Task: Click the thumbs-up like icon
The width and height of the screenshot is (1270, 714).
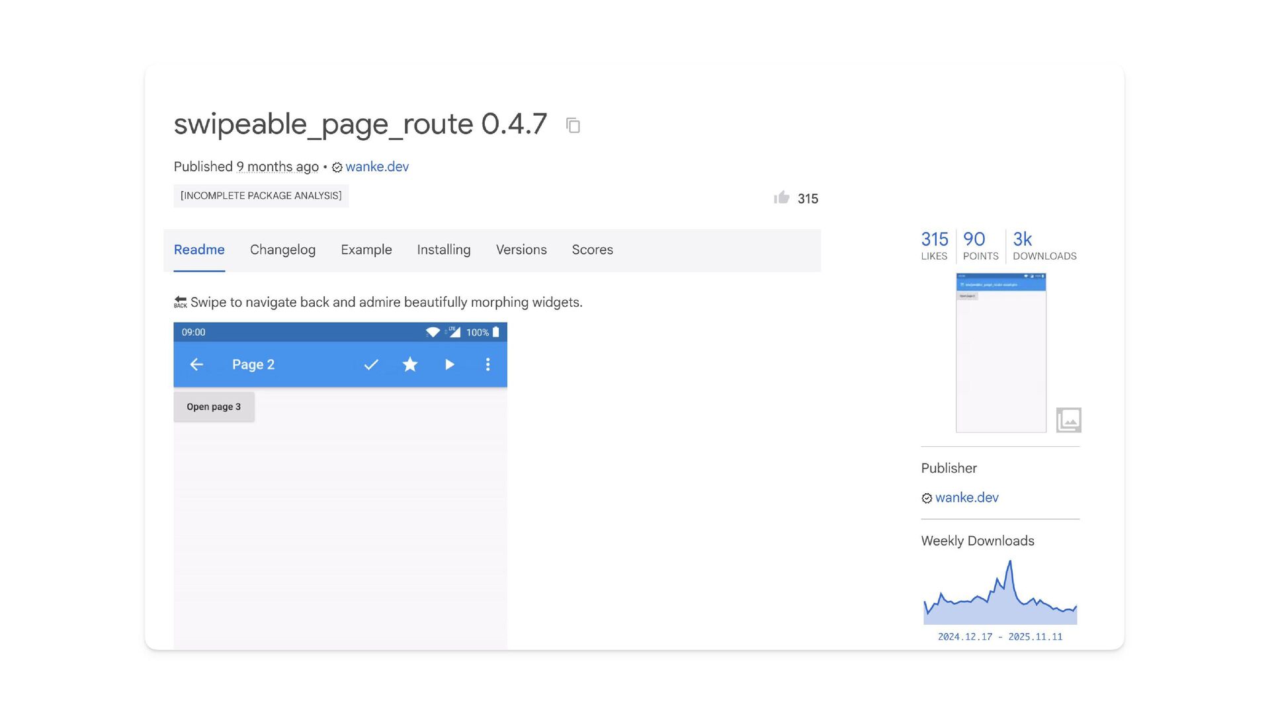Action: tap(781, 198)
